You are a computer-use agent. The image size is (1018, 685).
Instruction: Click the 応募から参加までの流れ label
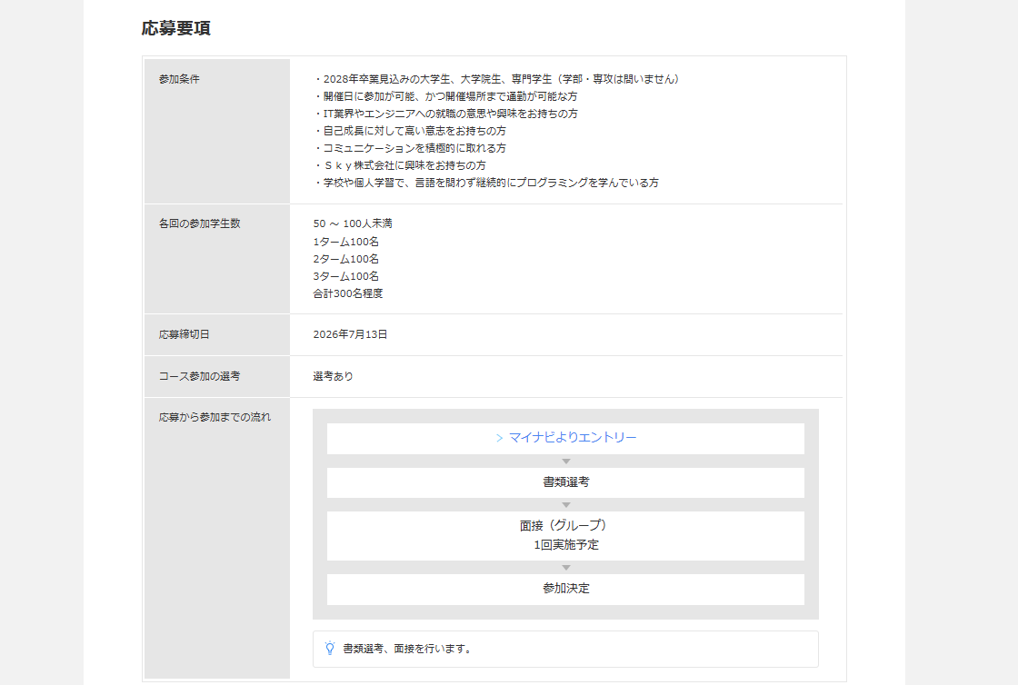pos(215,417)
